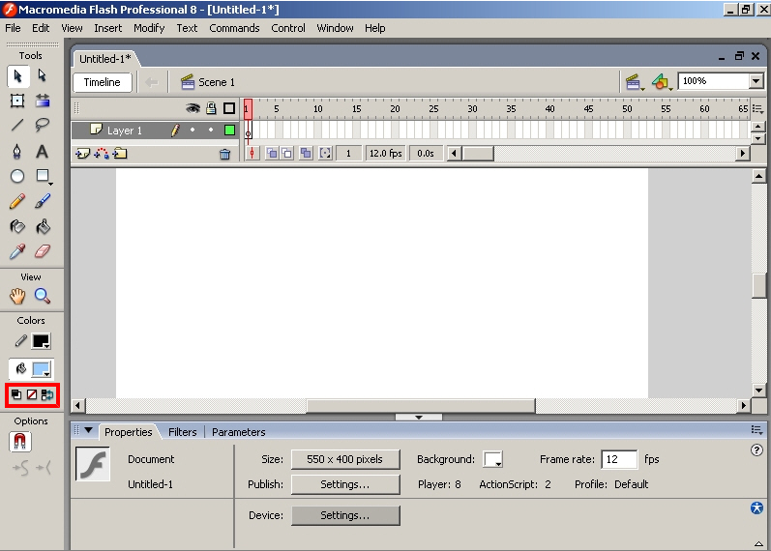Select the Gradient Transform tool
Image resolution: width=771 pixels, height=551 pixels.
click(43, 101)
